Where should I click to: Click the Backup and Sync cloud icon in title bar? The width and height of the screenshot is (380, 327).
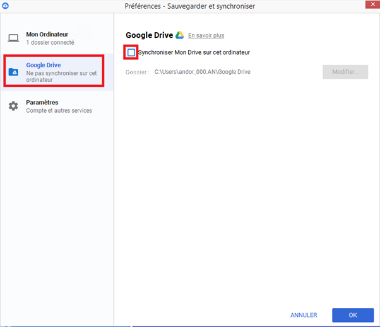(x=5, y=6)
